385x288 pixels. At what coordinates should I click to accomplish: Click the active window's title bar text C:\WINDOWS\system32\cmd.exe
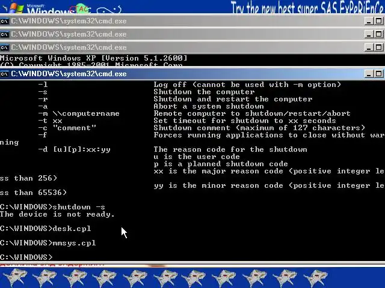click(x=69, y=74)
